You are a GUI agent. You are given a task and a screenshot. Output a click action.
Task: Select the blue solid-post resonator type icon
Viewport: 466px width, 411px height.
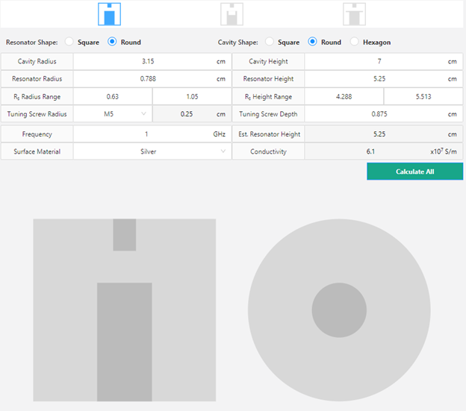tap(109, 14)
